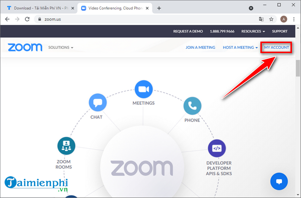Screen dimensions: 301x198
Task: Click the ZOOM ROOMS label
Action: coord(64,165)
